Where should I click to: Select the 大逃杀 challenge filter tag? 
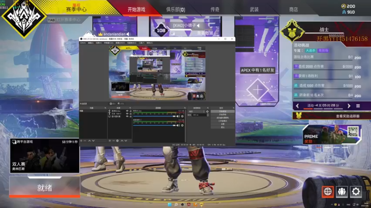pyautogui.click(x=310, y=50)
